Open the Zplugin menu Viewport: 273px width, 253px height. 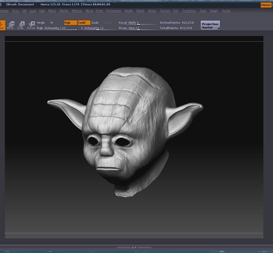point(214,11)
